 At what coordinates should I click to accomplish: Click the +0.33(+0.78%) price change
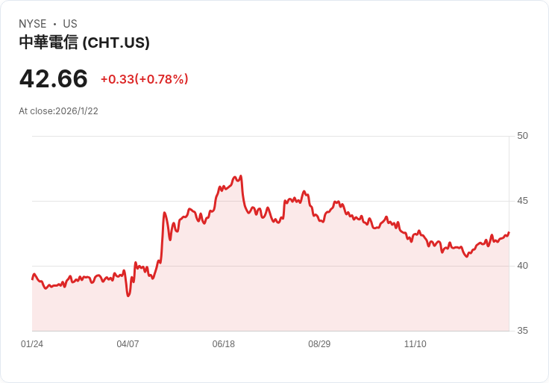click(x=144, y=79)
